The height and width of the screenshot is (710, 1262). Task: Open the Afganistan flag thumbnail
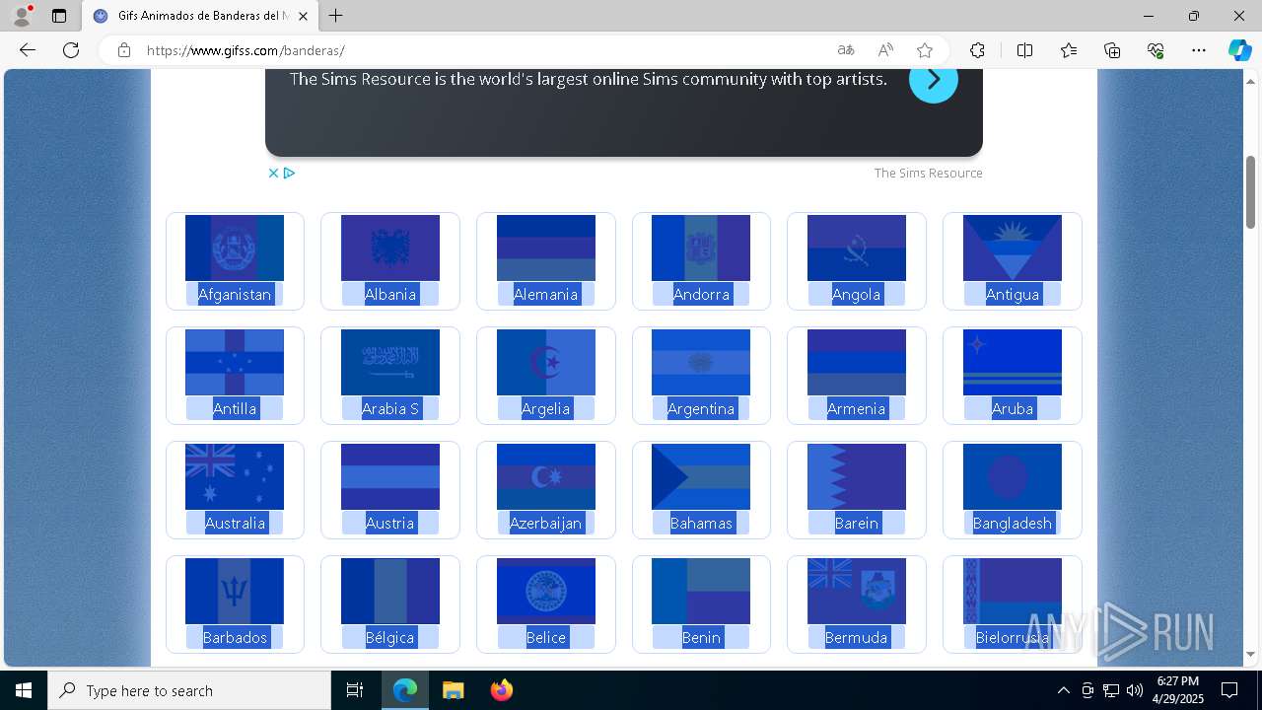pyautogui.click(x=235, y=248)
